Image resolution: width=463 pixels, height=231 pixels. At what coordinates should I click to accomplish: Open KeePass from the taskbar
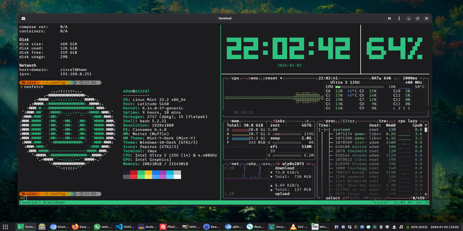(206, 227)
